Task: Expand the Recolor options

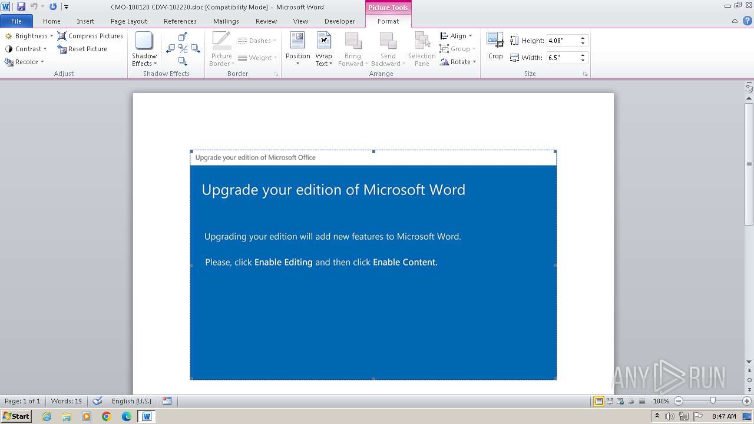Action: 24,62
